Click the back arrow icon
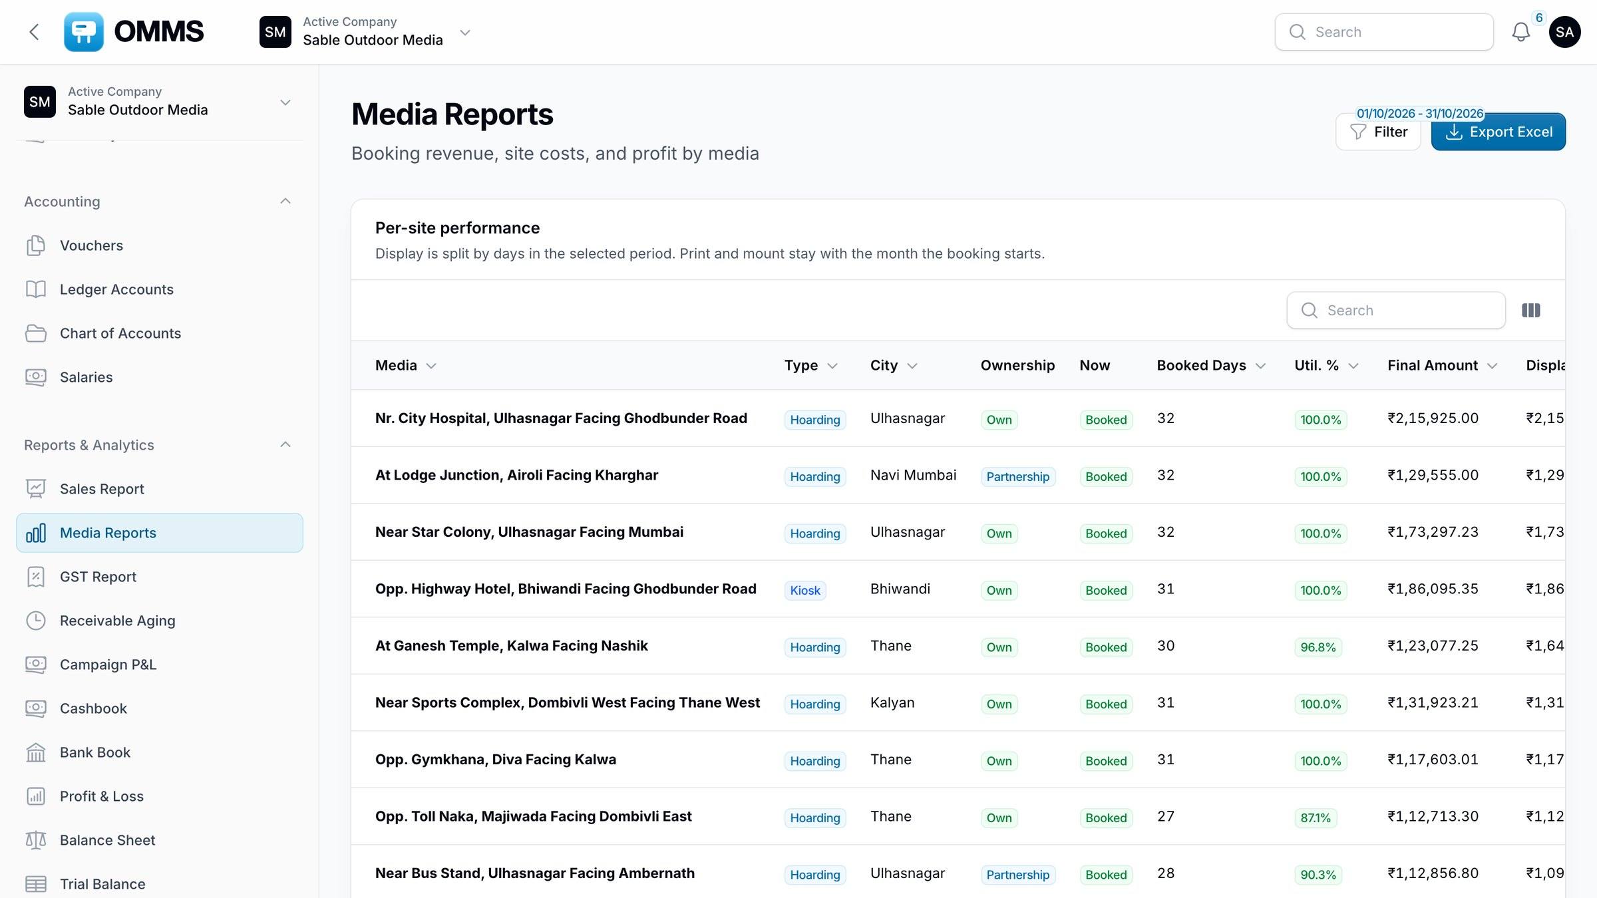Image resolution: width=1597 pixels, height=898 pixels. (x=34, y=32)
